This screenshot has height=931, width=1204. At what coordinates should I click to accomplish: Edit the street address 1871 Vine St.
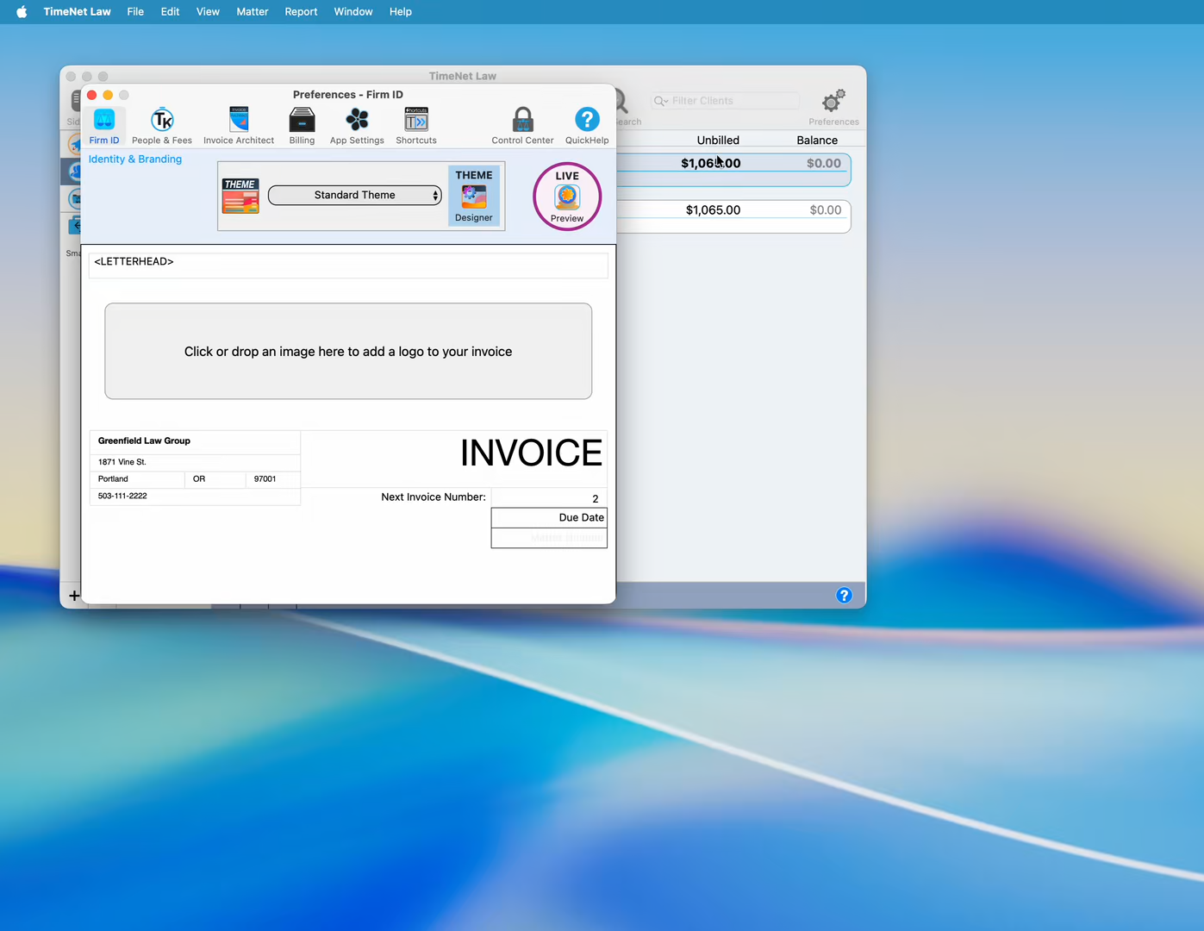click(195, 462)
